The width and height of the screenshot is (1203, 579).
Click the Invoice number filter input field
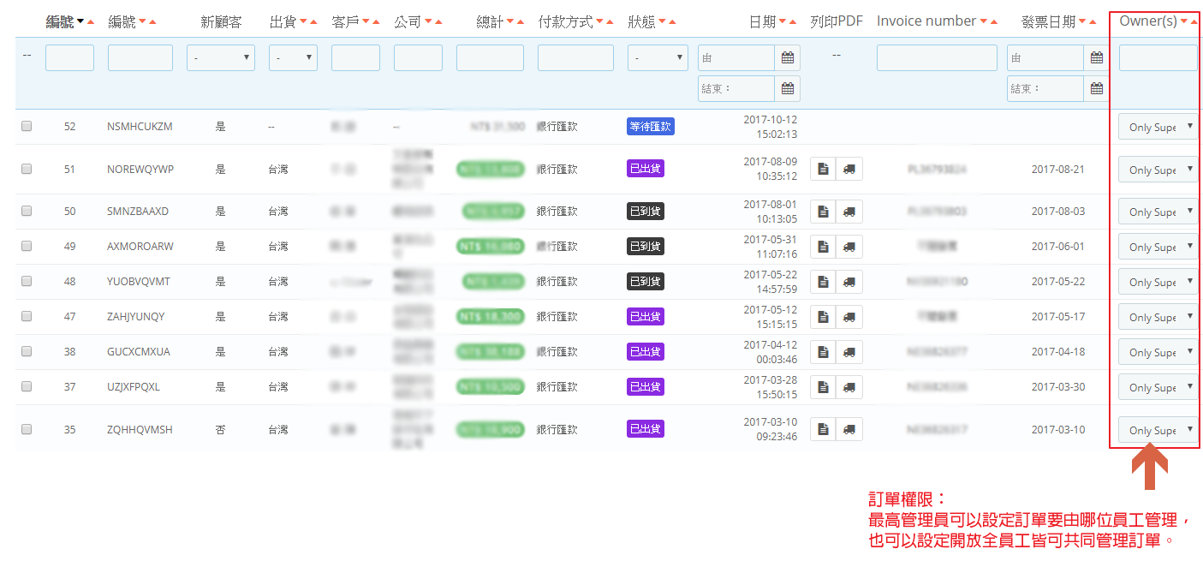(x=937, y=58)
